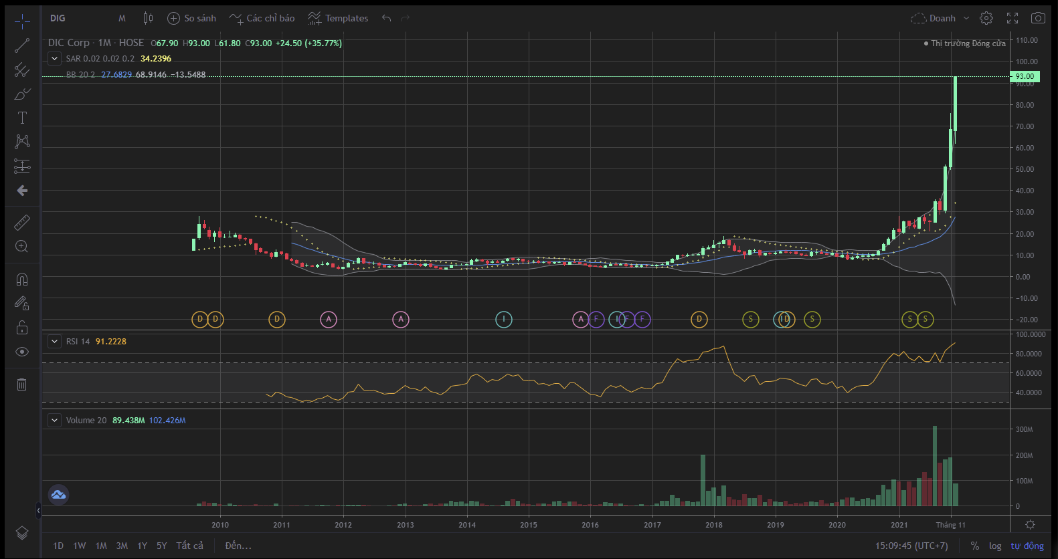Click the DIC Corp symbol title

68,43
